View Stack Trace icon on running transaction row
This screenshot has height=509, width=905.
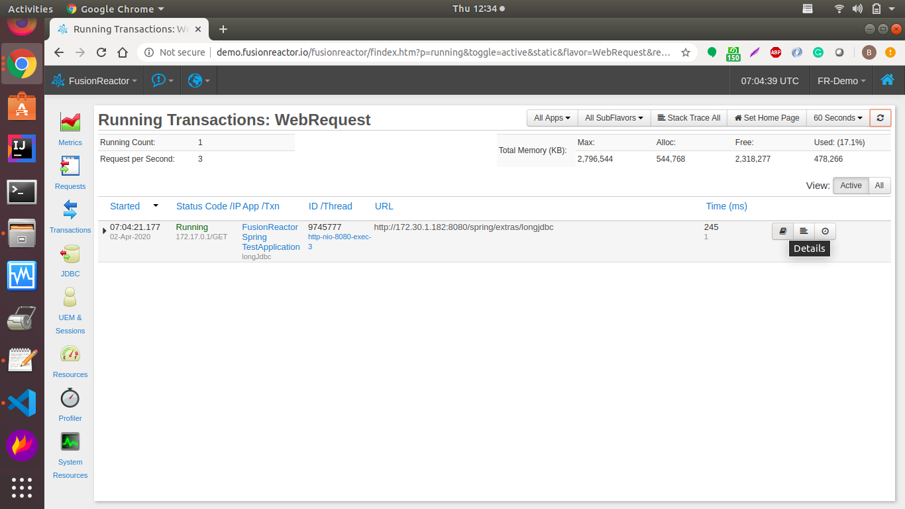point(804,231)
